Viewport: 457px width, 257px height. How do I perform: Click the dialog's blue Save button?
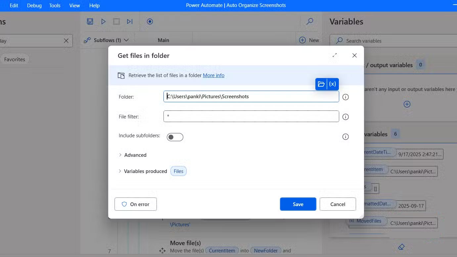(298, 204)
